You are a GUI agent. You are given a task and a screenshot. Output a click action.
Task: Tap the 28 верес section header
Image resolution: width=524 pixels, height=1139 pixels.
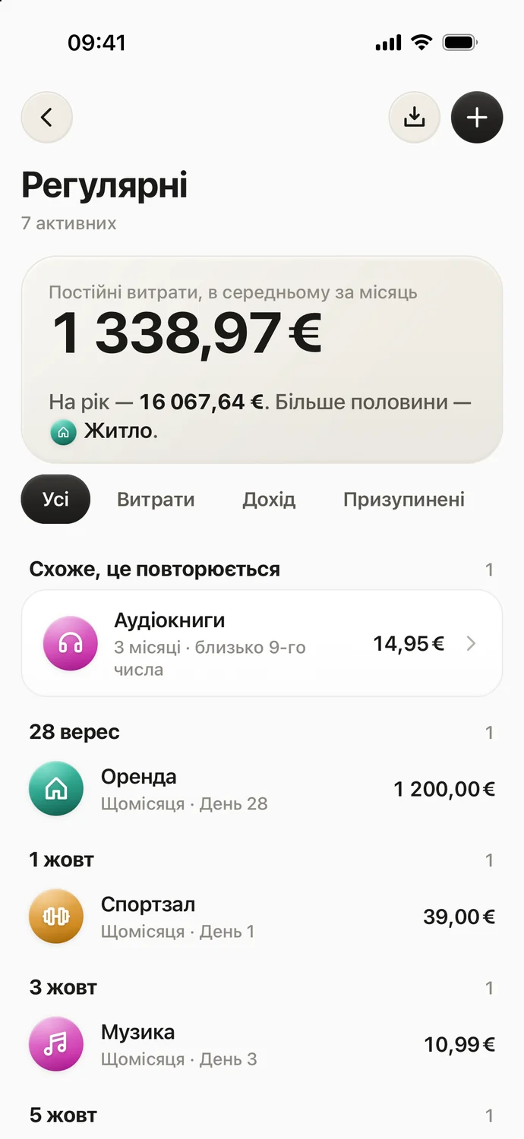tap(74, 732)
